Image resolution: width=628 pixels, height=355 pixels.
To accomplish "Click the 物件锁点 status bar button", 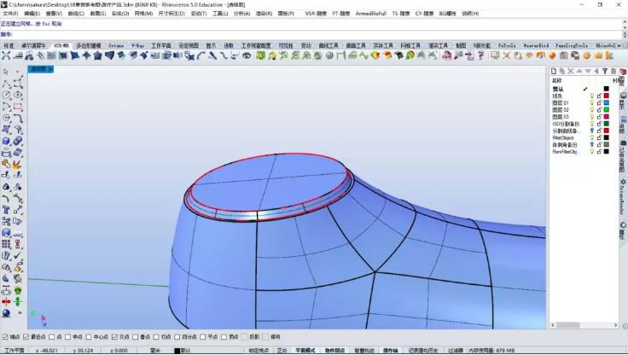I will pos(335,350).
